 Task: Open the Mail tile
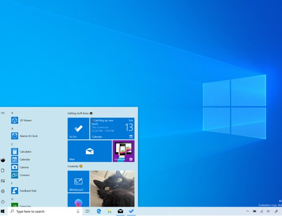pos(90,151)
